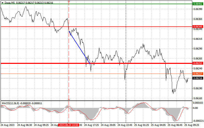Screen dimensions: 204x128
Task: Click the black 0.06216 current price tag
Action: coord(197,78)
